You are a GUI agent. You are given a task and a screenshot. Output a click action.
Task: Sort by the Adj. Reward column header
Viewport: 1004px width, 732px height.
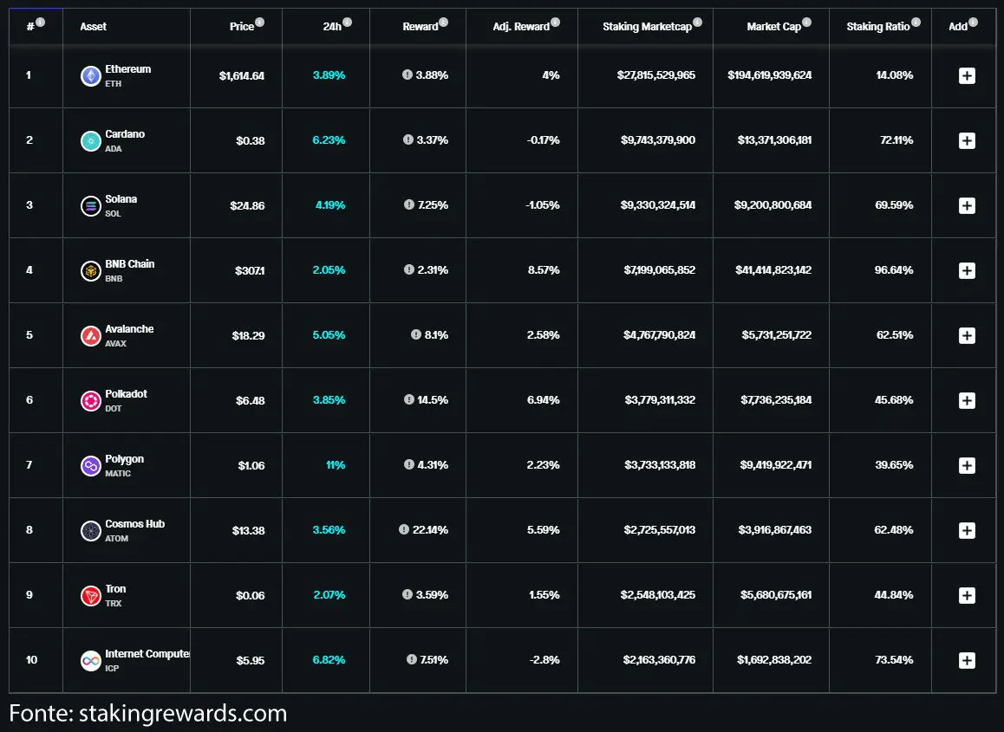pyautogui.click(x=521, y=26)
